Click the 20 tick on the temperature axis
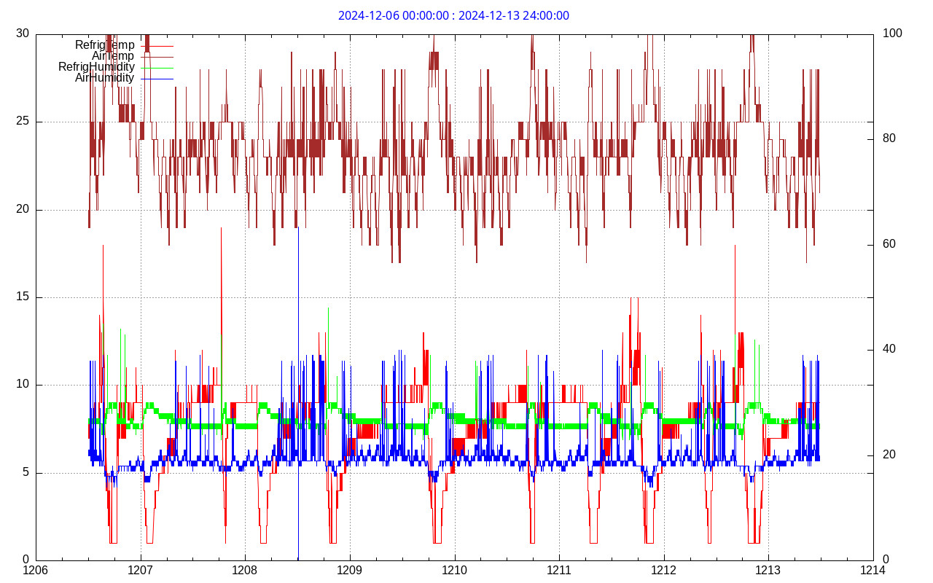The width and height of the screenshot is (933, 583). (23, 209)
